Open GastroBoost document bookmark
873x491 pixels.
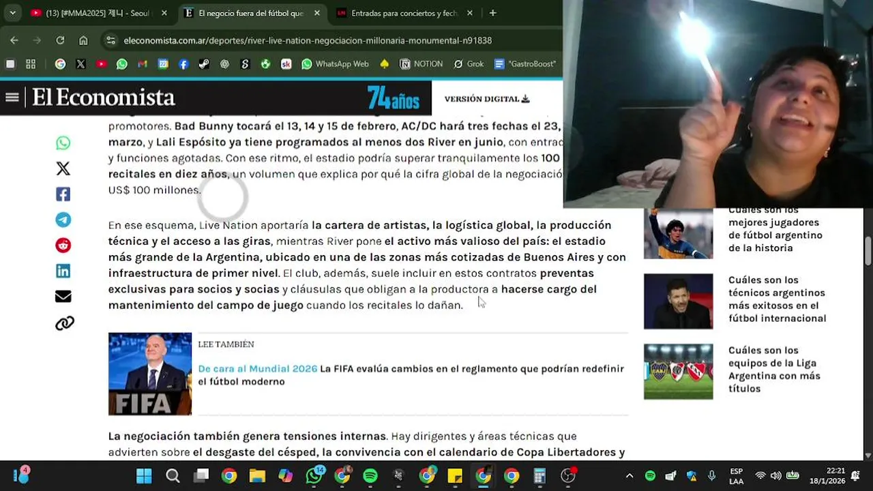pyautogui.click(x=525, y=64)
